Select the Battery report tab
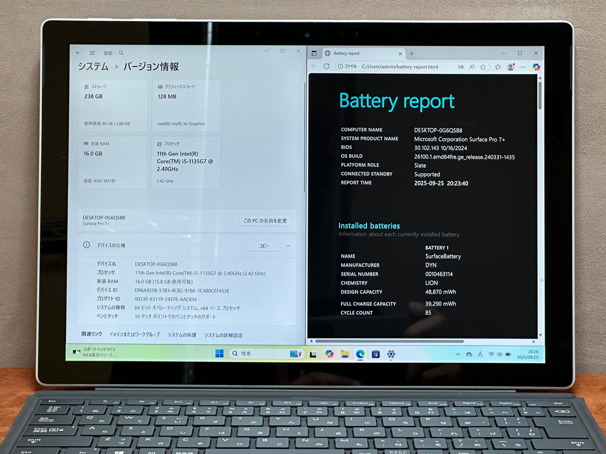 coord(363,53)
